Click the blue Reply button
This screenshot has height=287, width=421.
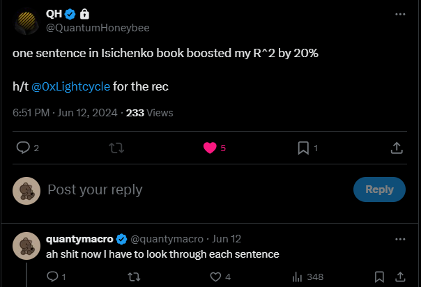(379, 189)
